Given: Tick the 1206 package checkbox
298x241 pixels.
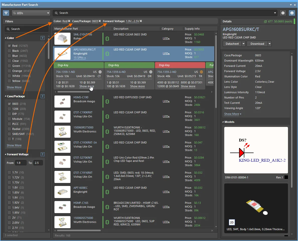Looking at the screenshot, I should point(9,109).
